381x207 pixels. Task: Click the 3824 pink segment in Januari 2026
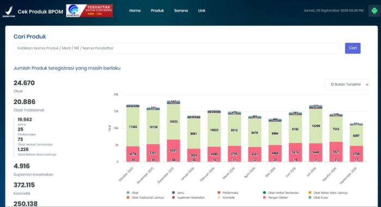point(194,155)
